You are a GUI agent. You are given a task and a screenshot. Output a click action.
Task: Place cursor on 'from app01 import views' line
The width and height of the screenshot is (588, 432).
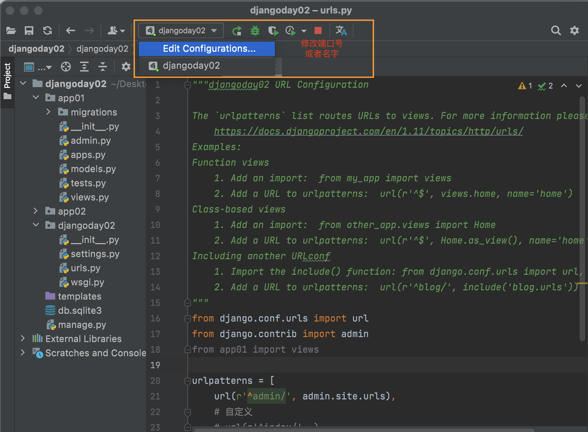point(255,349)
